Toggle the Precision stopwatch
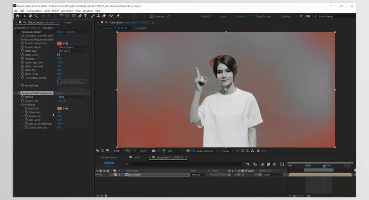The height and width of the screenshot is (200, 369). (x=22, y=59)
